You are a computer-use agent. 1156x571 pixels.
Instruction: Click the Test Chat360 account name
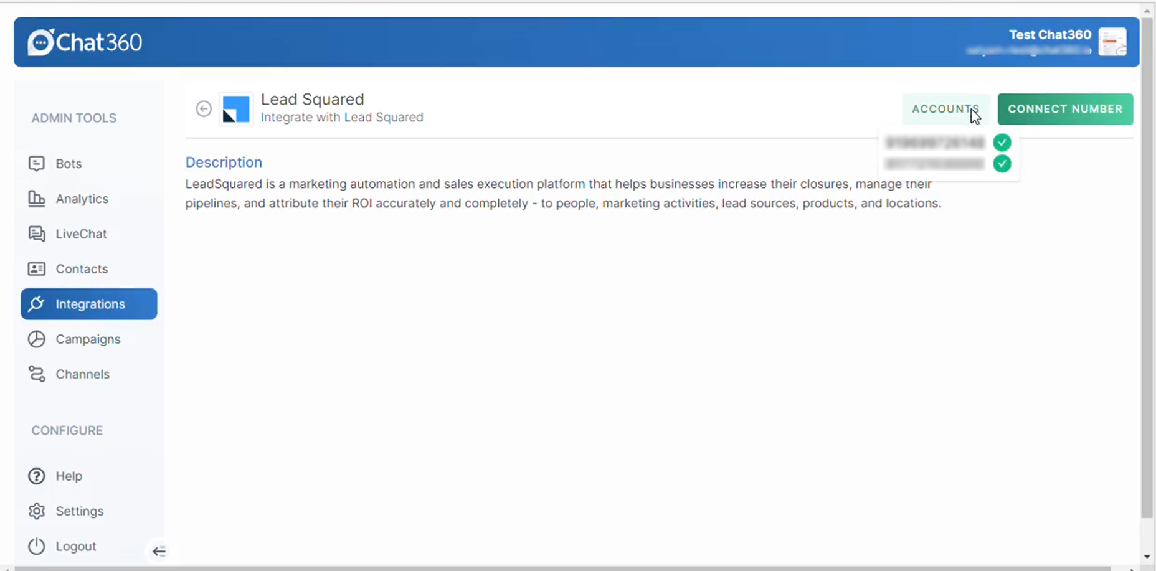(1050, 35)
